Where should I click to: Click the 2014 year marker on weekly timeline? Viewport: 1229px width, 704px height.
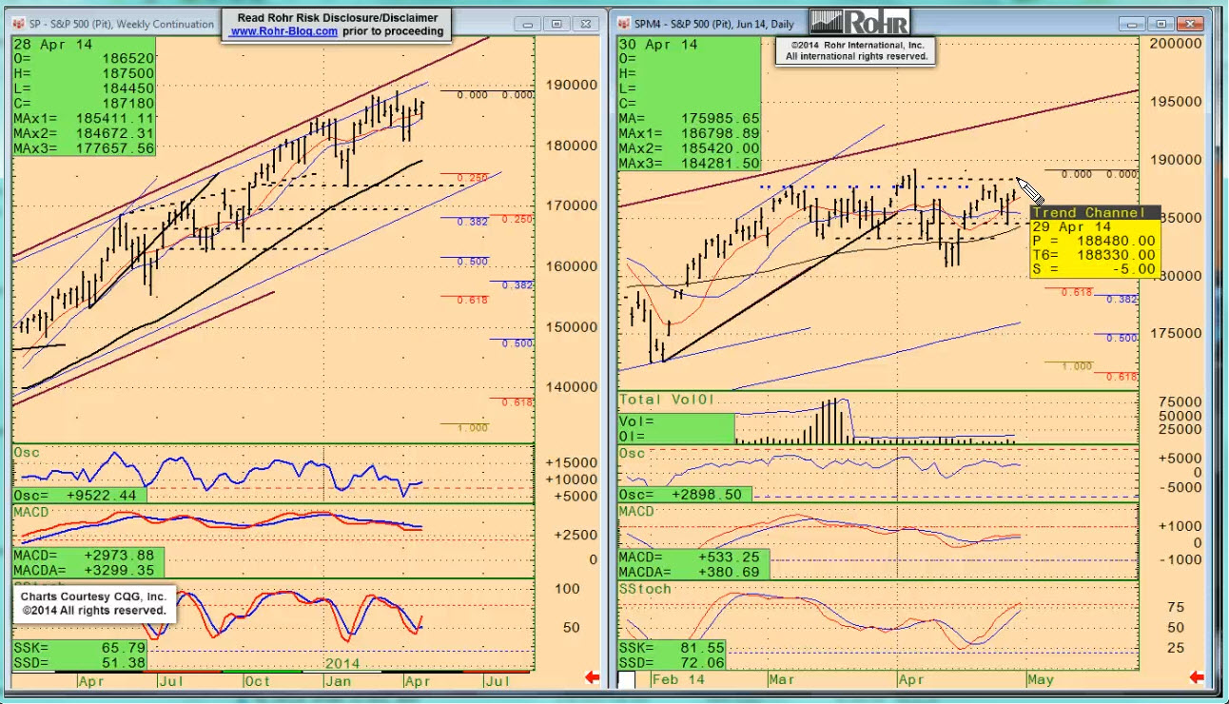click(342, 662)
